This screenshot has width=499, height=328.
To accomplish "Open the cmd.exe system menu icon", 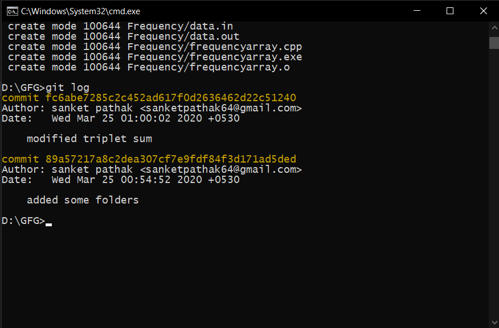I will coord(12,11).
